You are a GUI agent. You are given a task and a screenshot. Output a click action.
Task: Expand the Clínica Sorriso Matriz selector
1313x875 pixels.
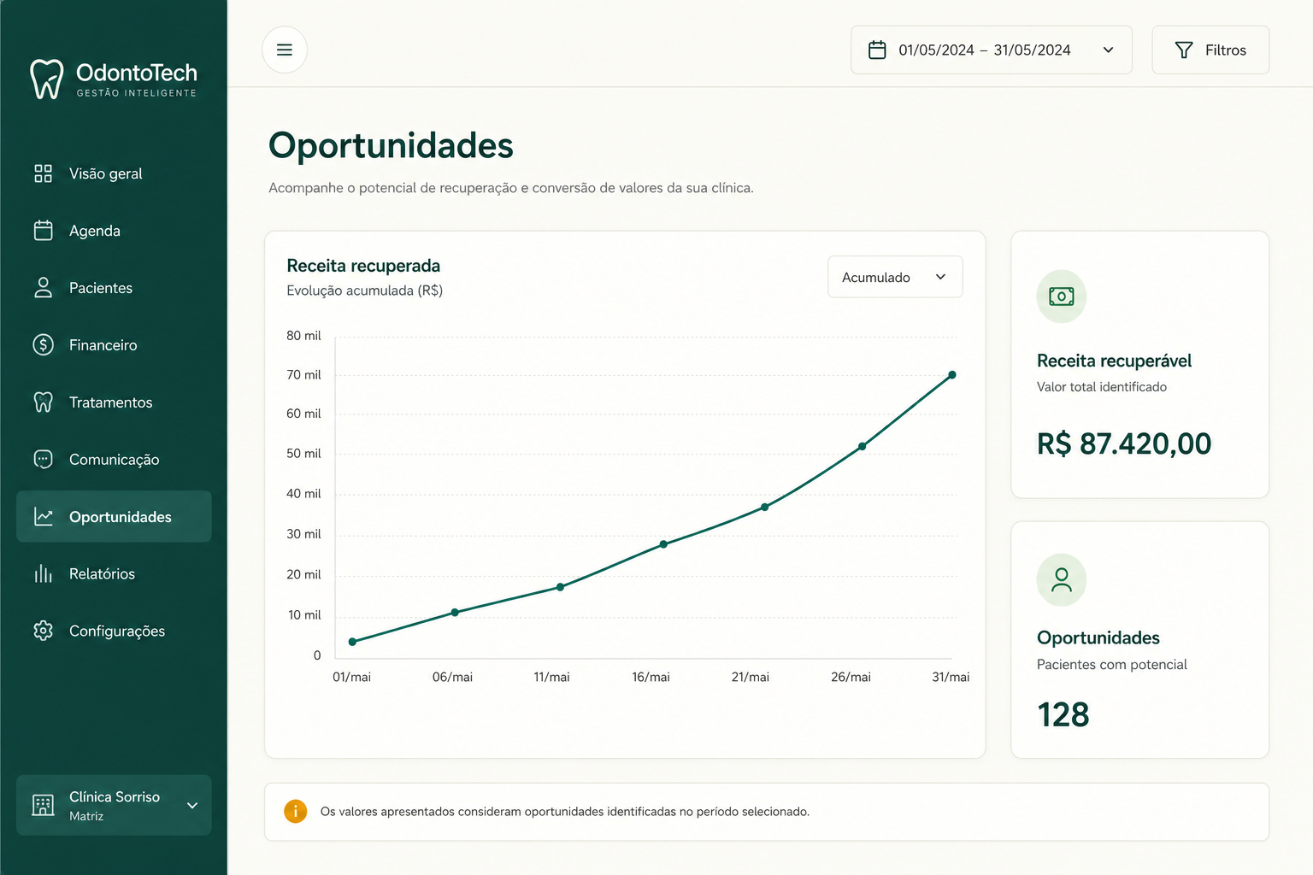(x=114, y=805)
